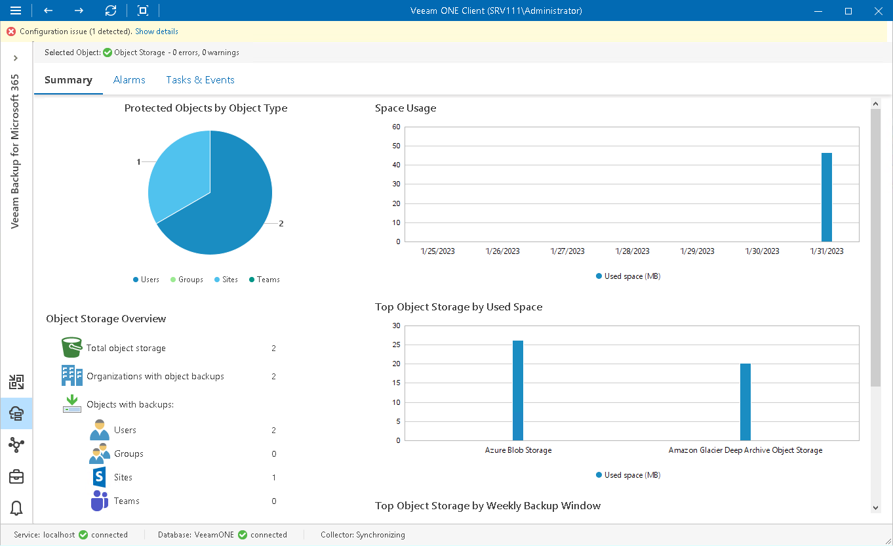The width and height of the screenshot is (893, 546).
Task: Toggle the Teams legend entry in pie chart
Action: click(x=264, y=280)
